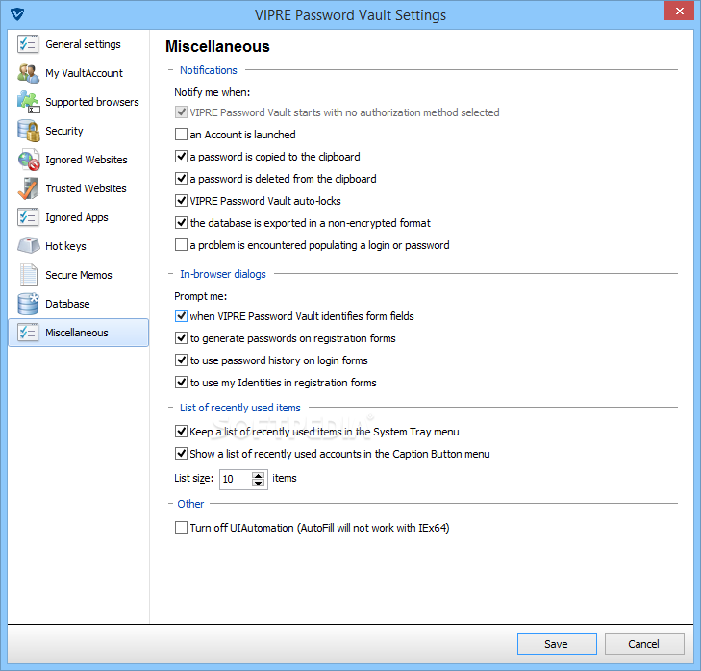
Task: Click the Supported browsers puzzle icon
Action: pos(28,102)
